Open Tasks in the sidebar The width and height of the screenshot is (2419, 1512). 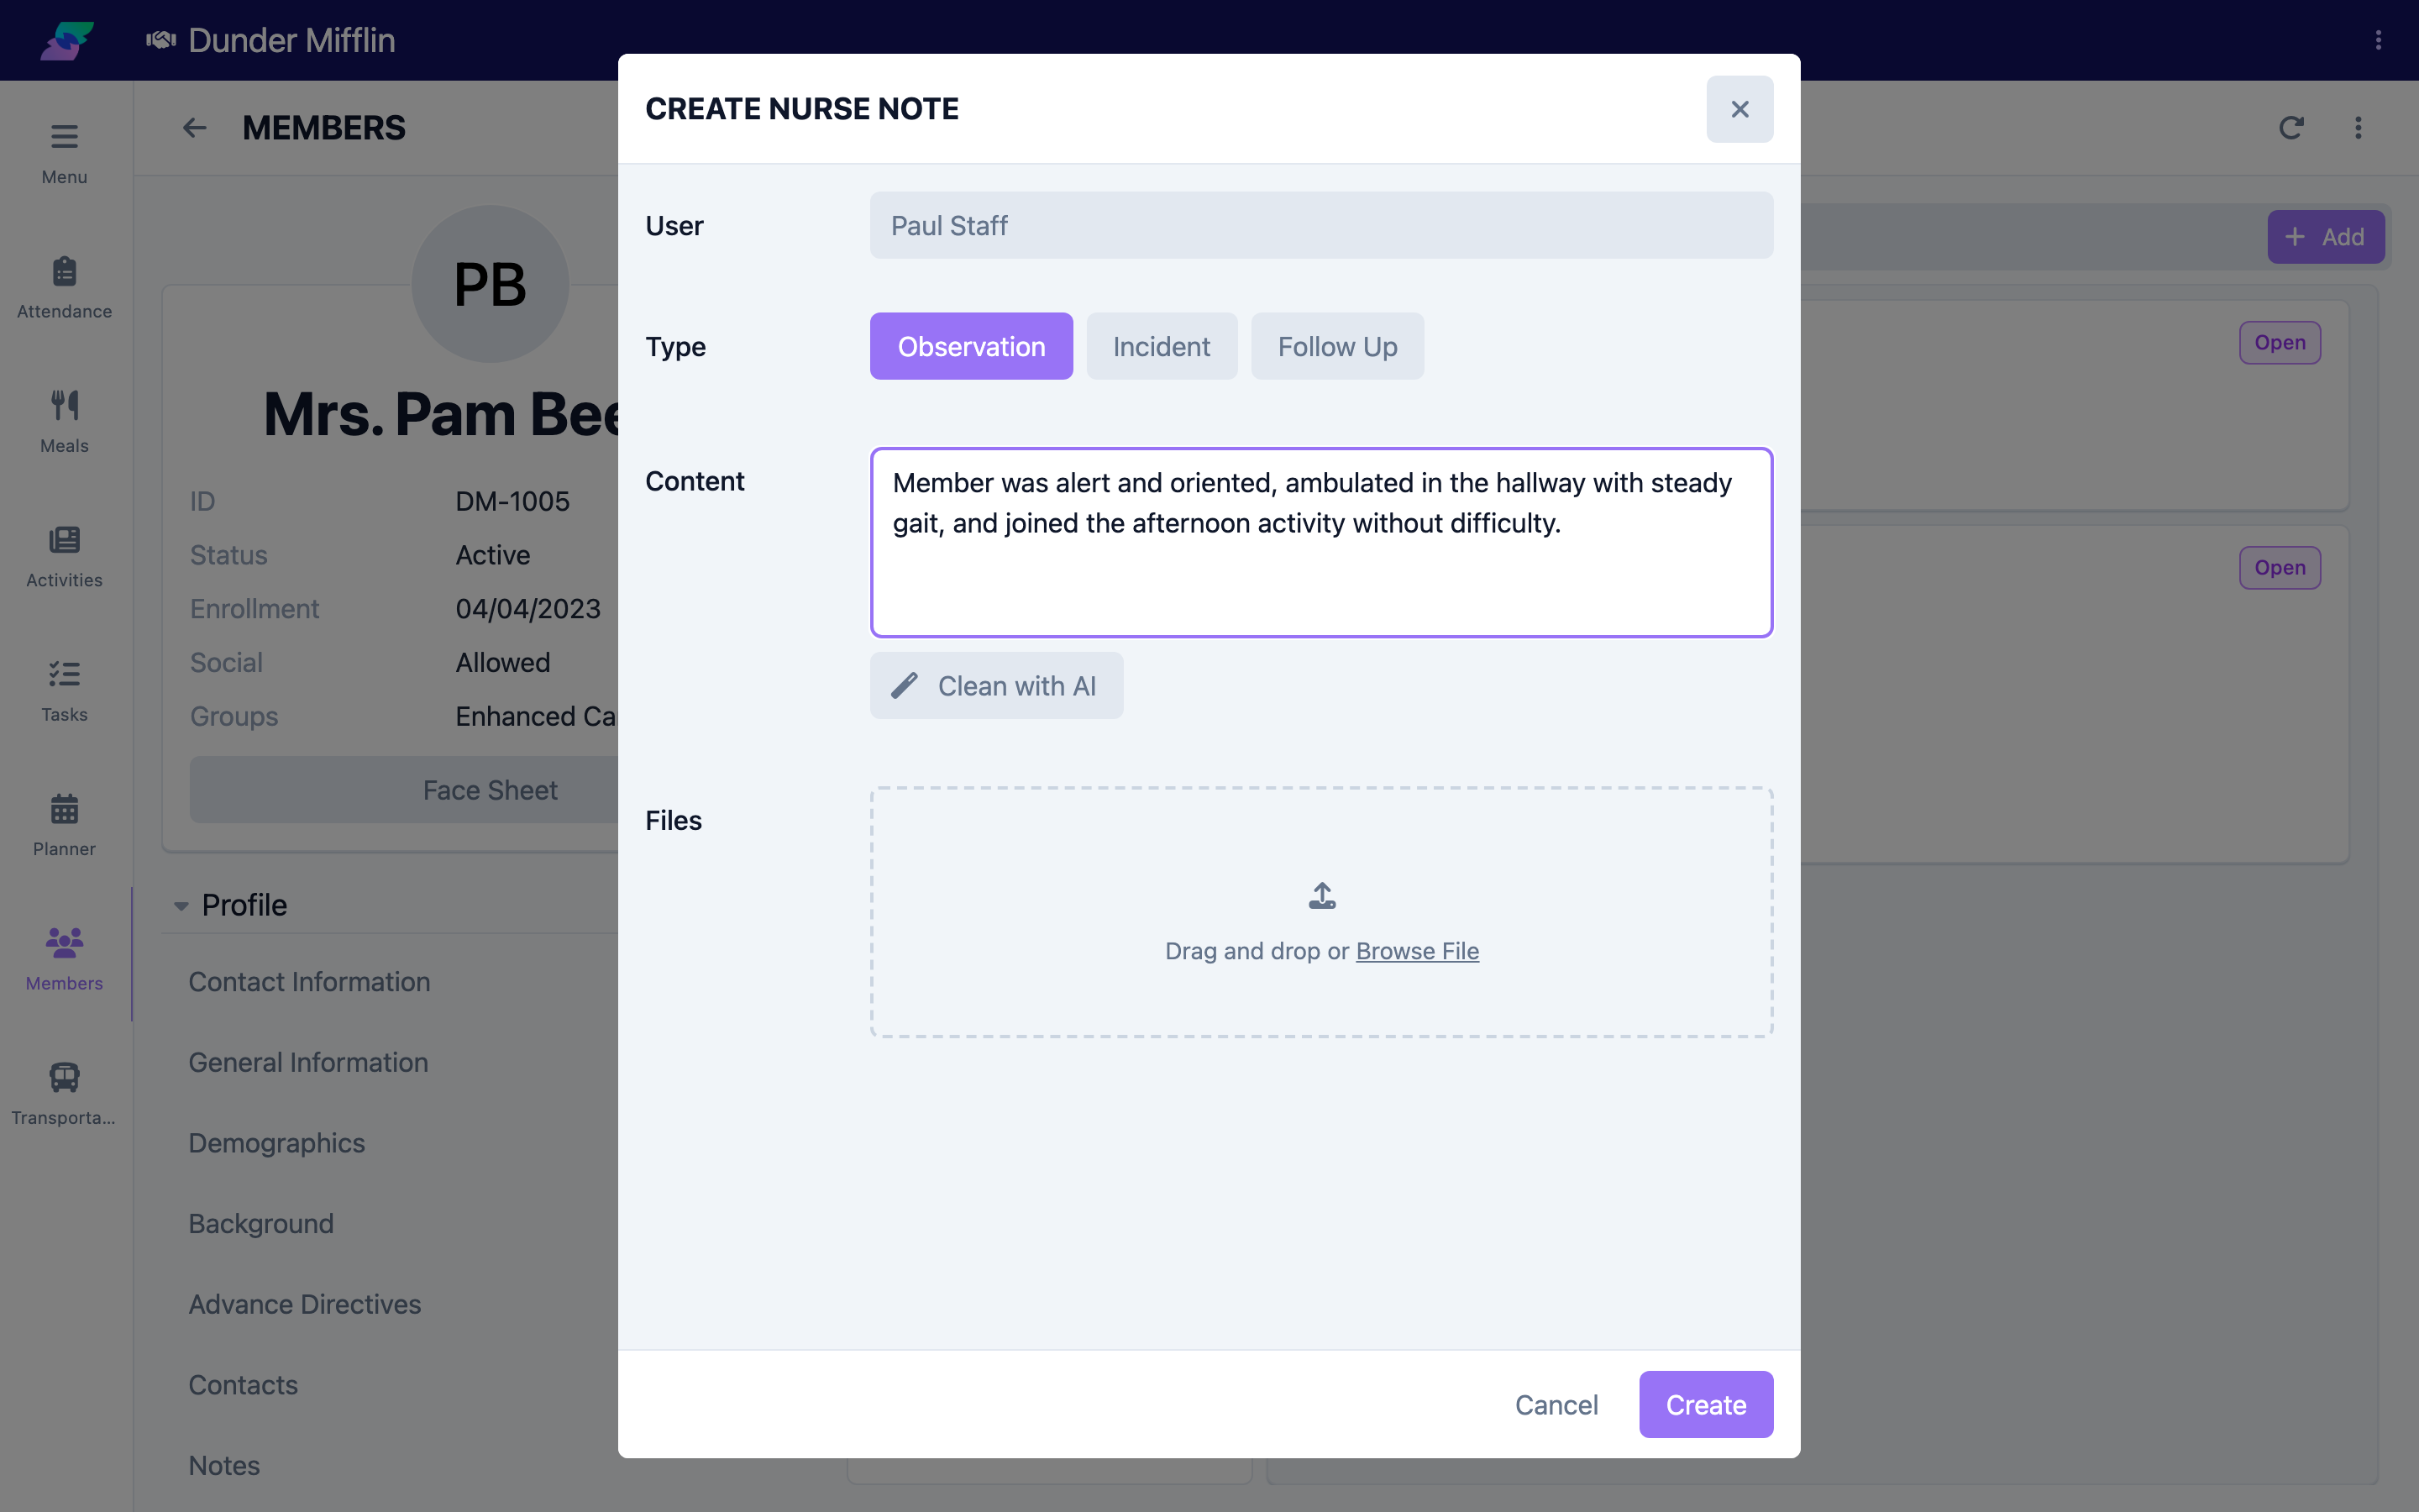tap(64, 691)
